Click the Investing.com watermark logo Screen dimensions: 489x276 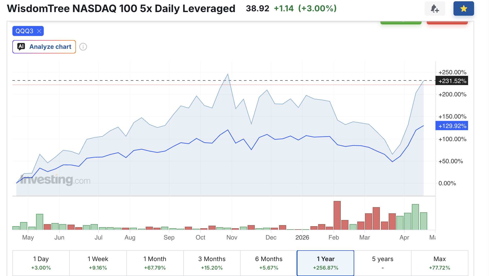click(55, 179)
